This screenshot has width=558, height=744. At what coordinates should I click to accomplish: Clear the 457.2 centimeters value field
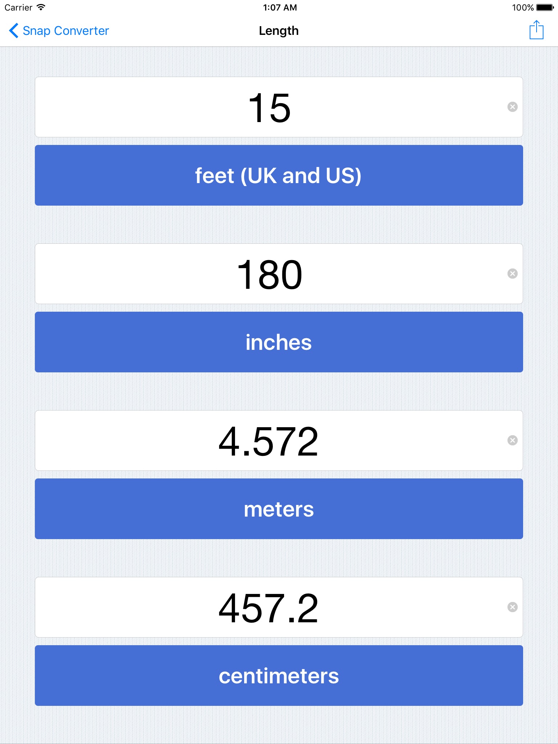512,607
